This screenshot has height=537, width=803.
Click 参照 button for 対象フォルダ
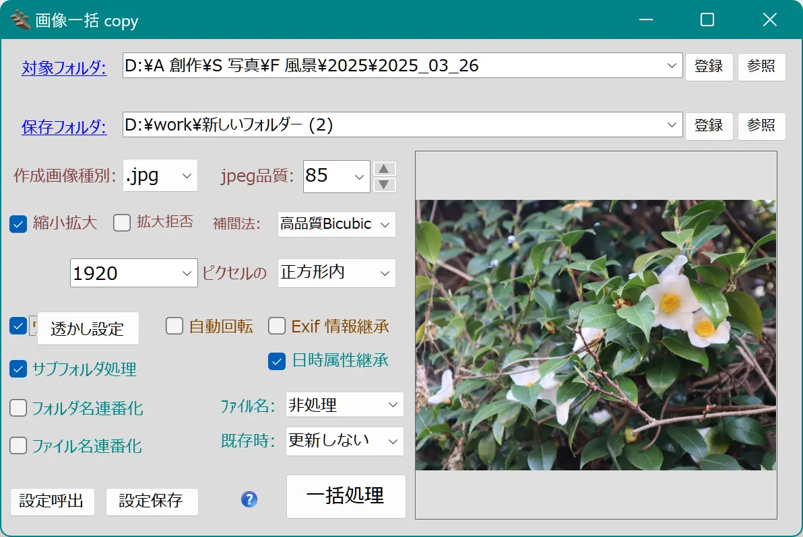(761, 67)
